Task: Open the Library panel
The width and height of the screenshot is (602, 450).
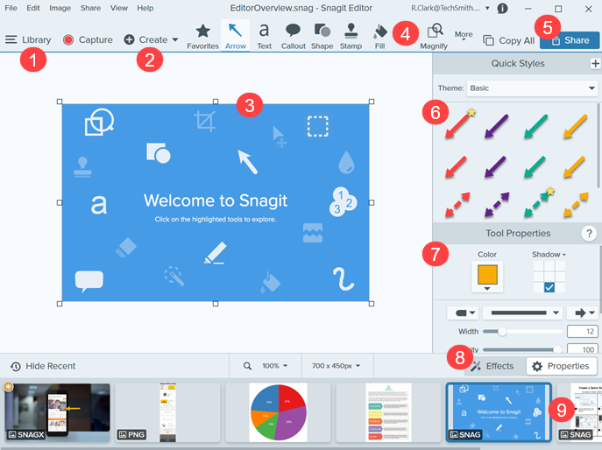Action: [28, 39]
